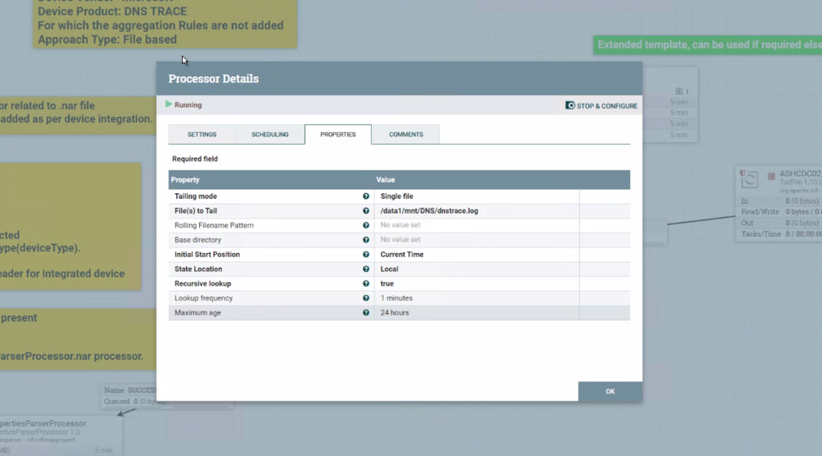Click the dnstrace.log file path value
The width and height of the screenshot is (822, 456).
[x=429, y=211]
